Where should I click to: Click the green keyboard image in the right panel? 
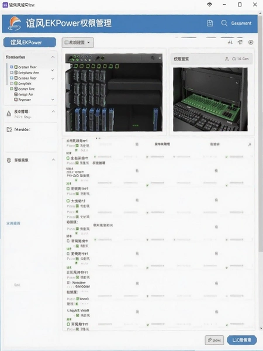click(x=210, y=99)
